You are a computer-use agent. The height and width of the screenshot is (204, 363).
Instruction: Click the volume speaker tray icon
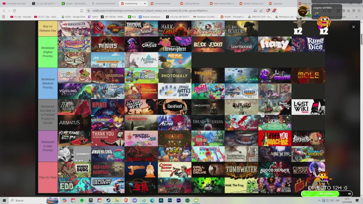[332, 200]
